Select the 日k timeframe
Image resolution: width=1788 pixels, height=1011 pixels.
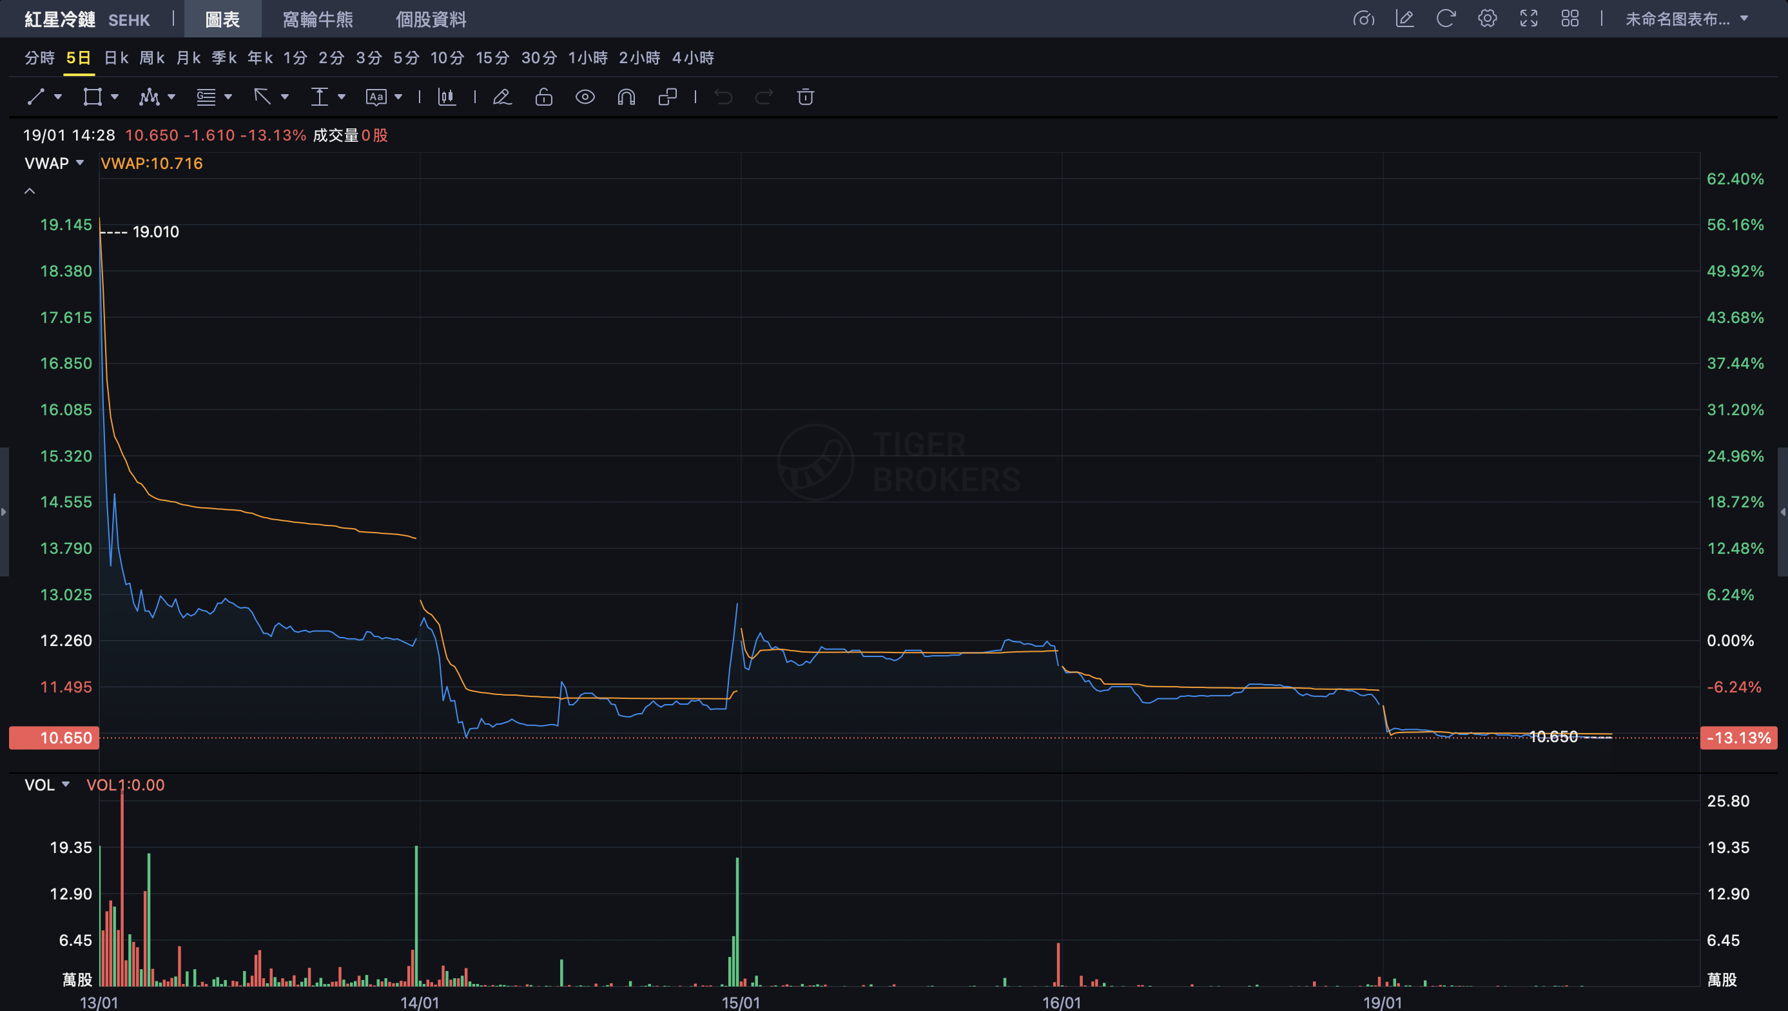tap(116, 57)
